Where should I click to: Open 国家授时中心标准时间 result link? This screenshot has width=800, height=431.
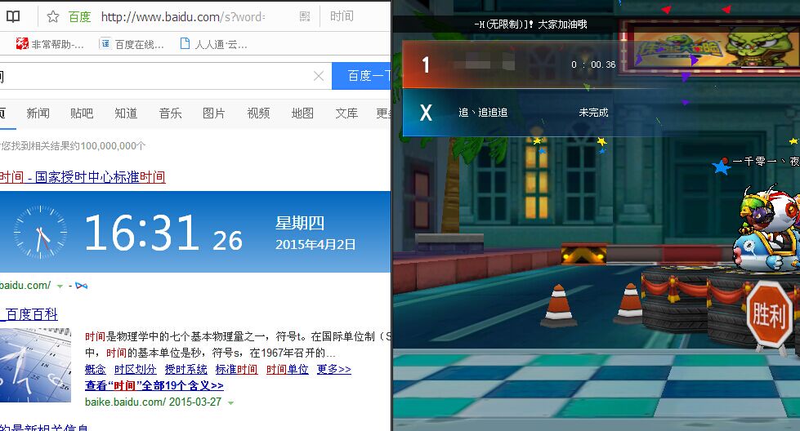coord(83,177)
